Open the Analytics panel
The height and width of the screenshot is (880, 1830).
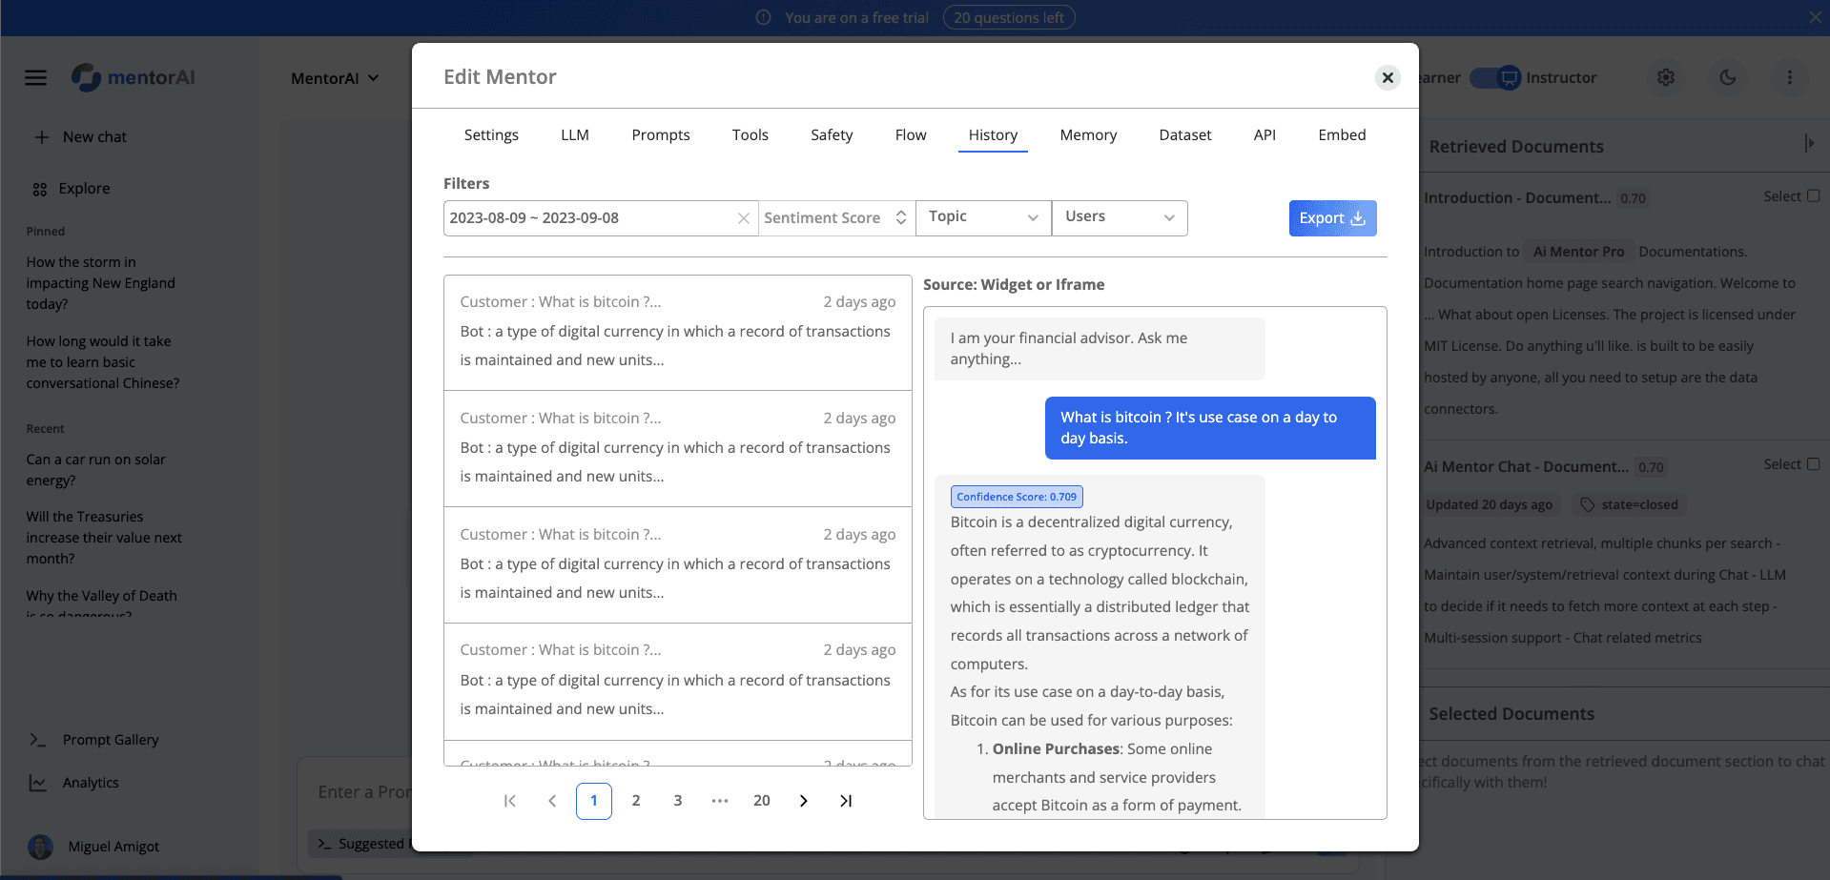90,782
